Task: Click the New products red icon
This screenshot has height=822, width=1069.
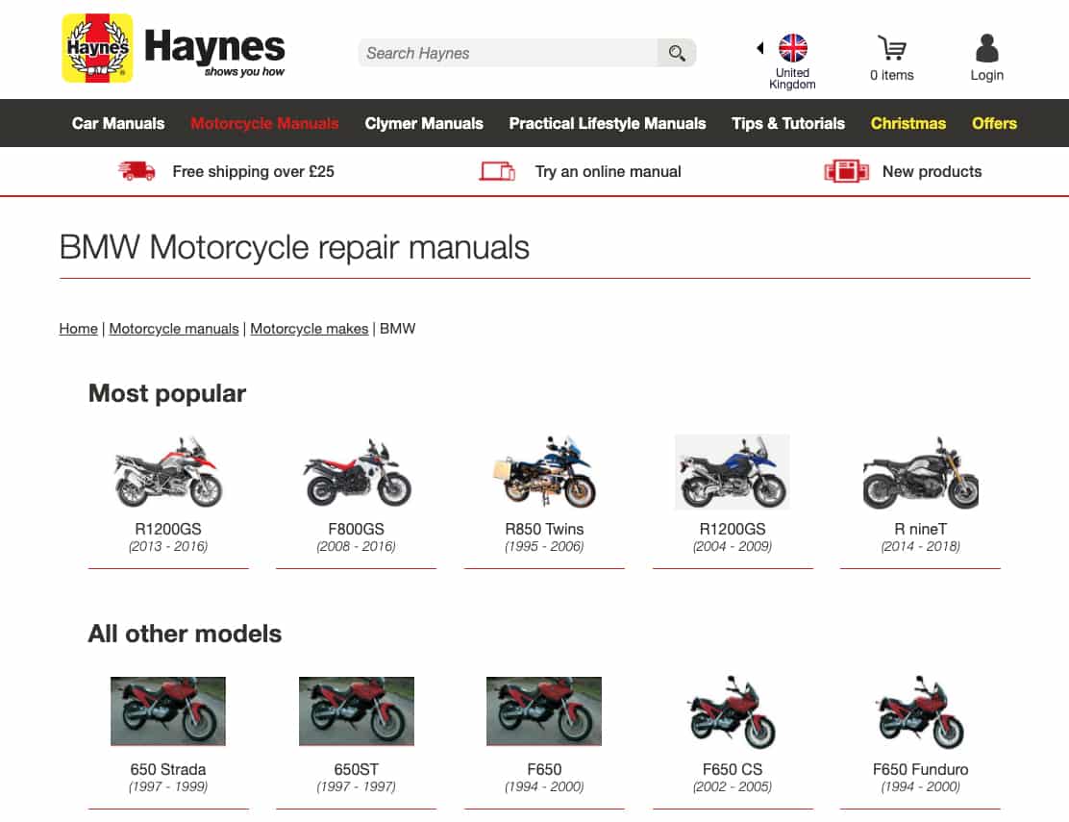Action: pos(846,171)
